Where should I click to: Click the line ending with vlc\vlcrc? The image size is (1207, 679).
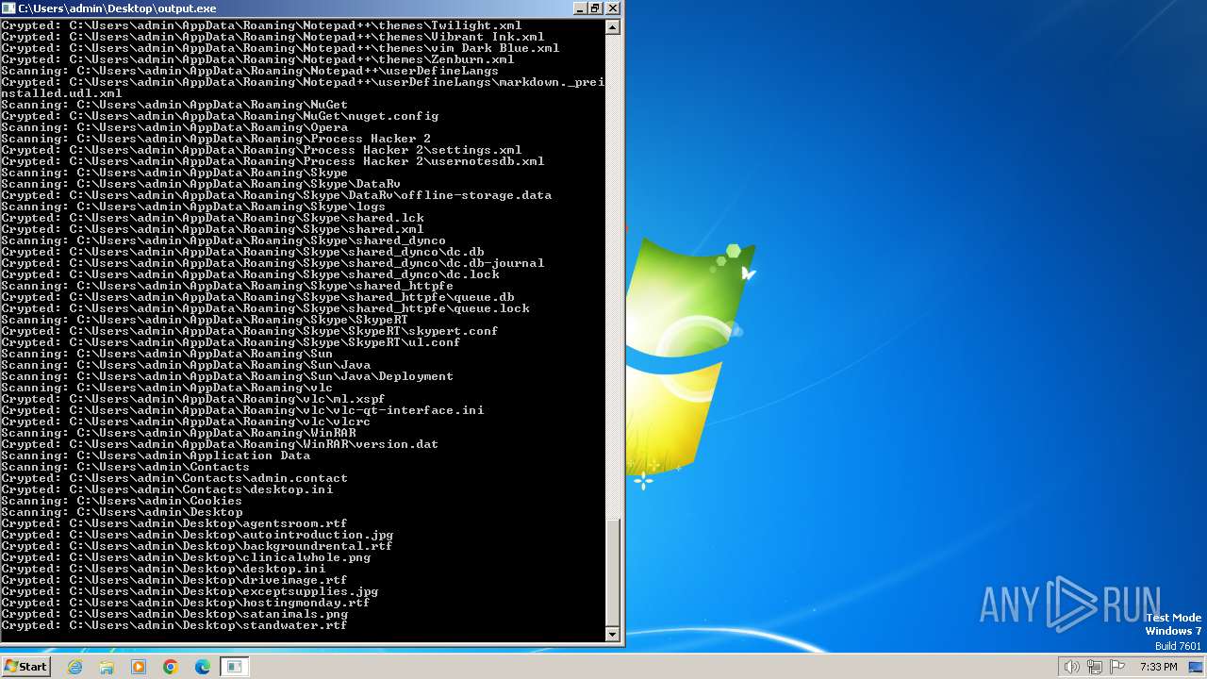coord(186,422)
